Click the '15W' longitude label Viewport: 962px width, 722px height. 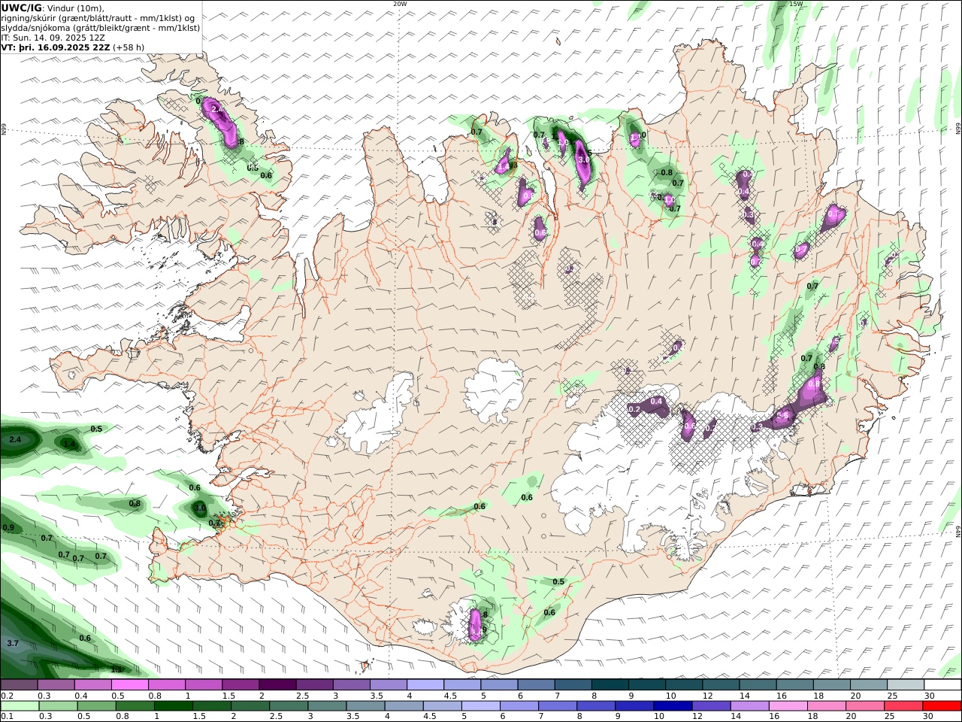pos(796,4)
